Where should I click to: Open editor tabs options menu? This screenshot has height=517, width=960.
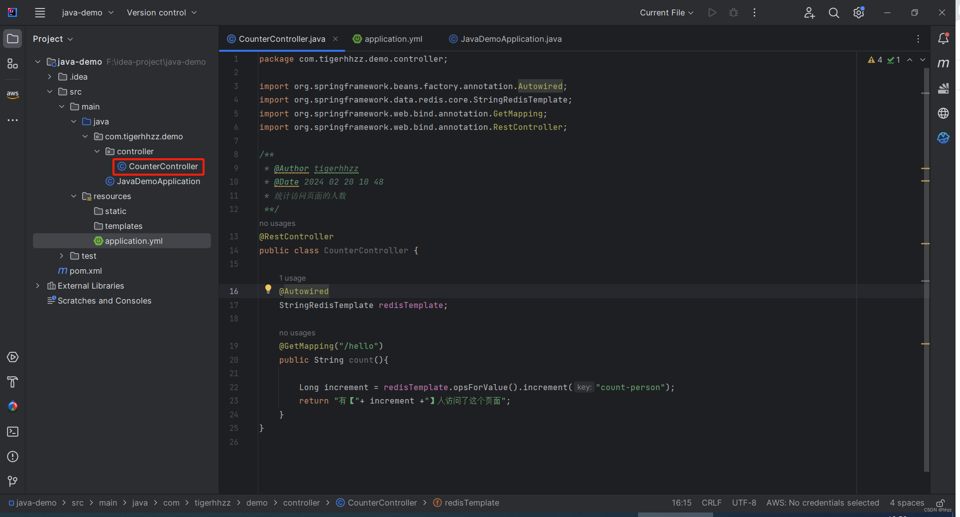point(918,39)
